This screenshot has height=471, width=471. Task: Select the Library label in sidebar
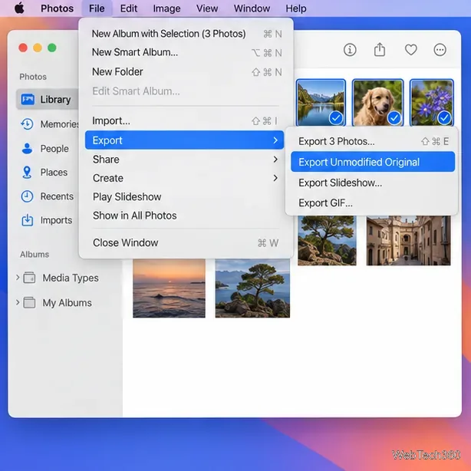[x=55, y=100]
